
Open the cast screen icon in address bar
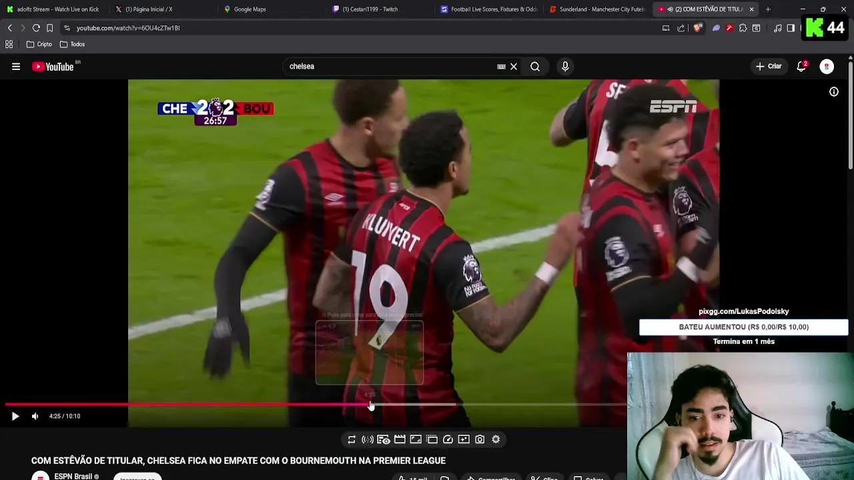(x=666, y=28)
